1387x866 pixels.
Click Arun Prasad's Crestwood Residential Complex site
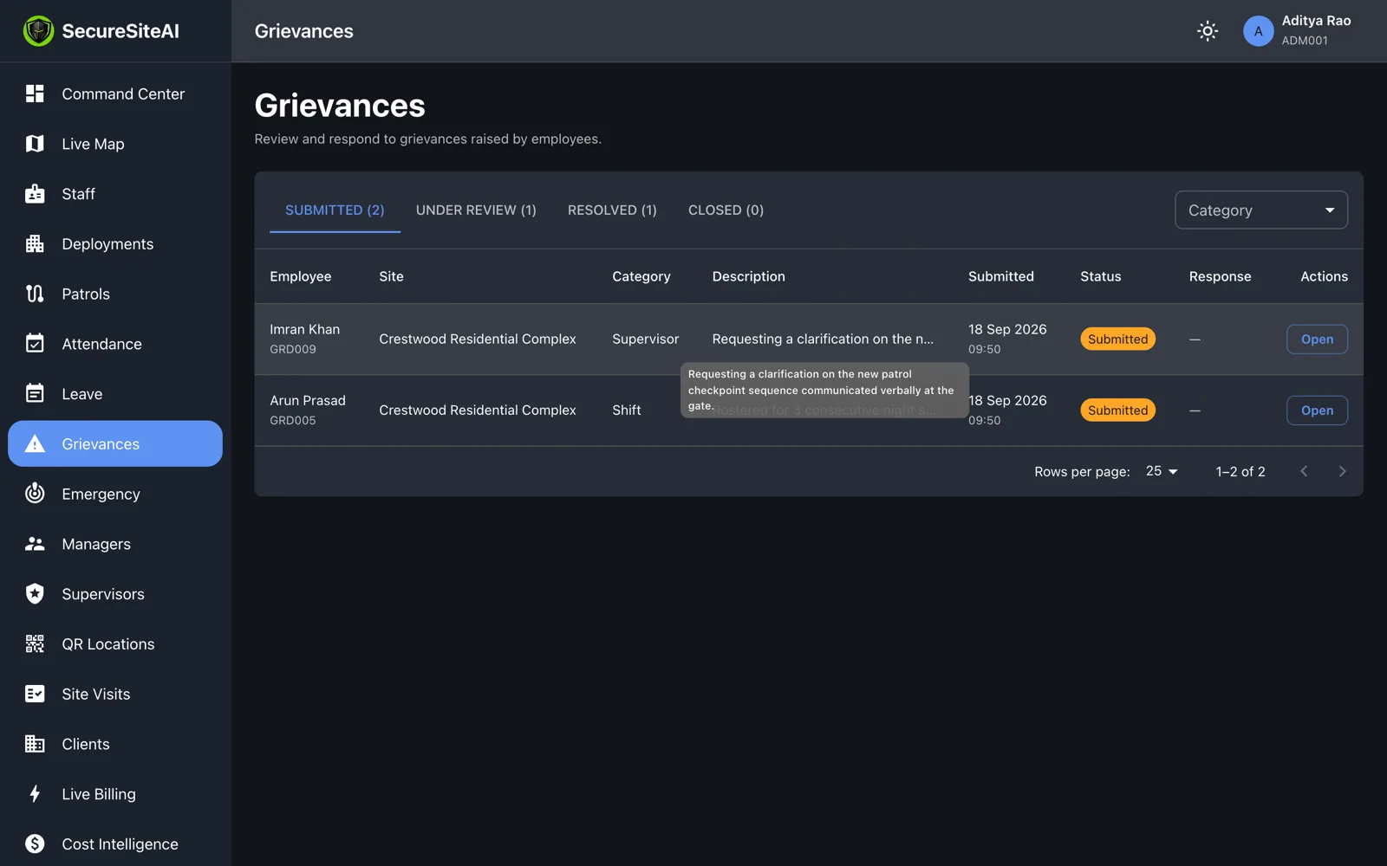click(x=478, y=410)
